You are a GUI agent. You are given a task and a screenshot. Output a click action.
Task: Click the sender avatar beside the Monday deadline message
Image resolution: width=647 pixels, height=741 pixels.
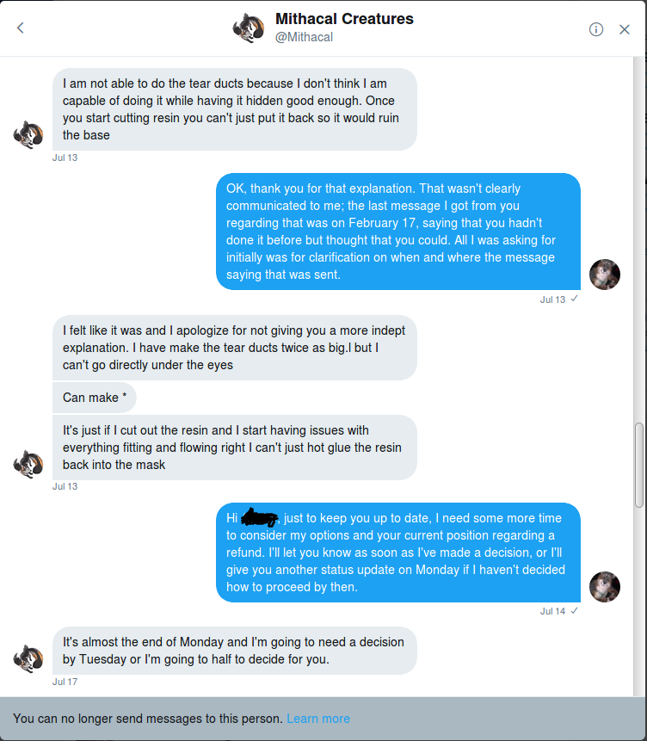28,658
